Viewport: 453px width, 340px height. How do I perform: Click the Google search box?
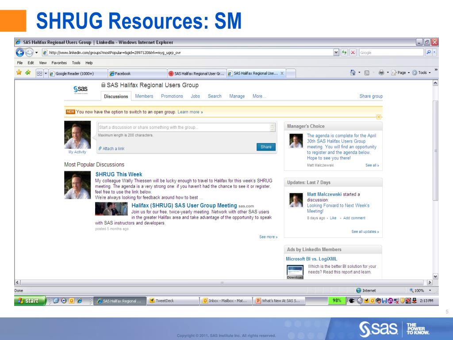(x=392, y=53)
